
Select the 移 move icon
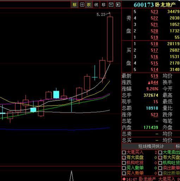coord(104,5)
